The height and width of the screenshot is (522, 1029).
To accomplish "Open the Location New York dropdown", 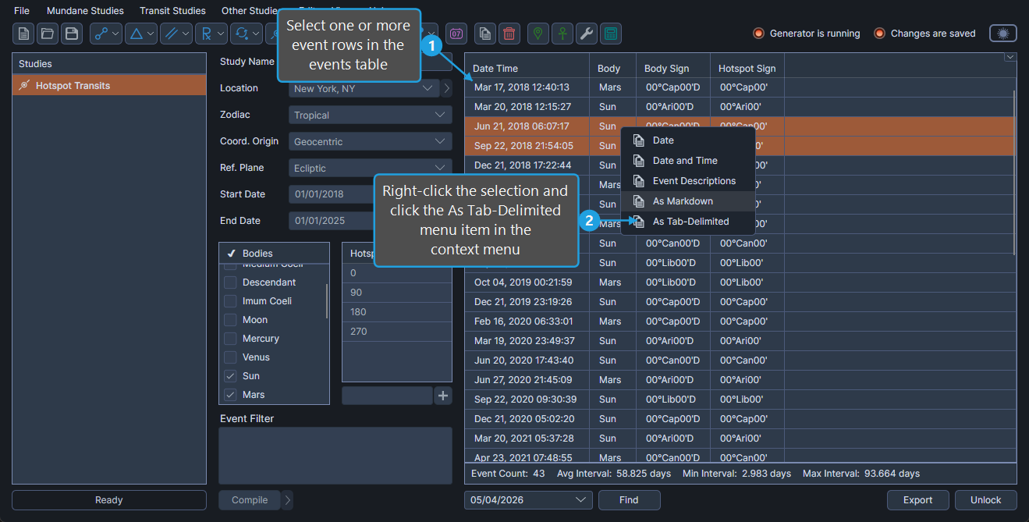I will point(364,88).
